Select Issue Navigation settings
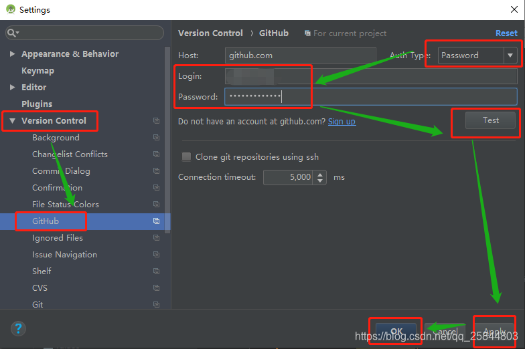This screenshot has height=349, width=525. click(x=64, y=254)
